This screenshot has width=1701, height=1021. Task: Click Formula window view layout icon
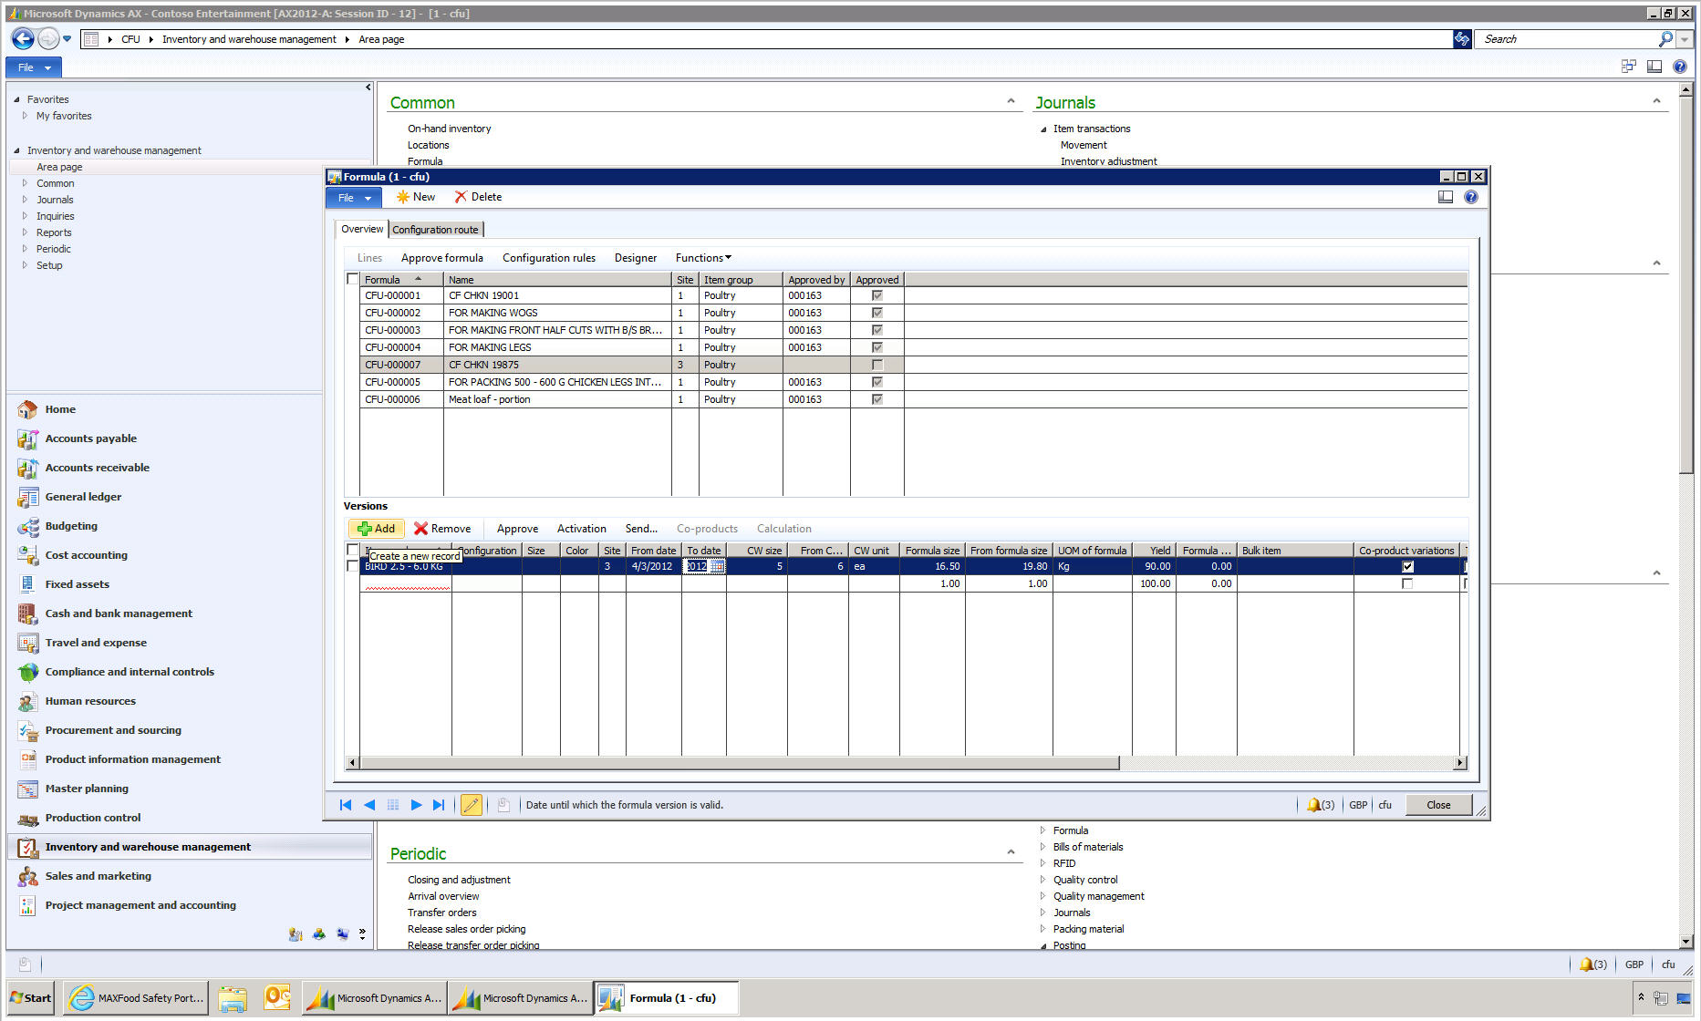[1446, 197]
